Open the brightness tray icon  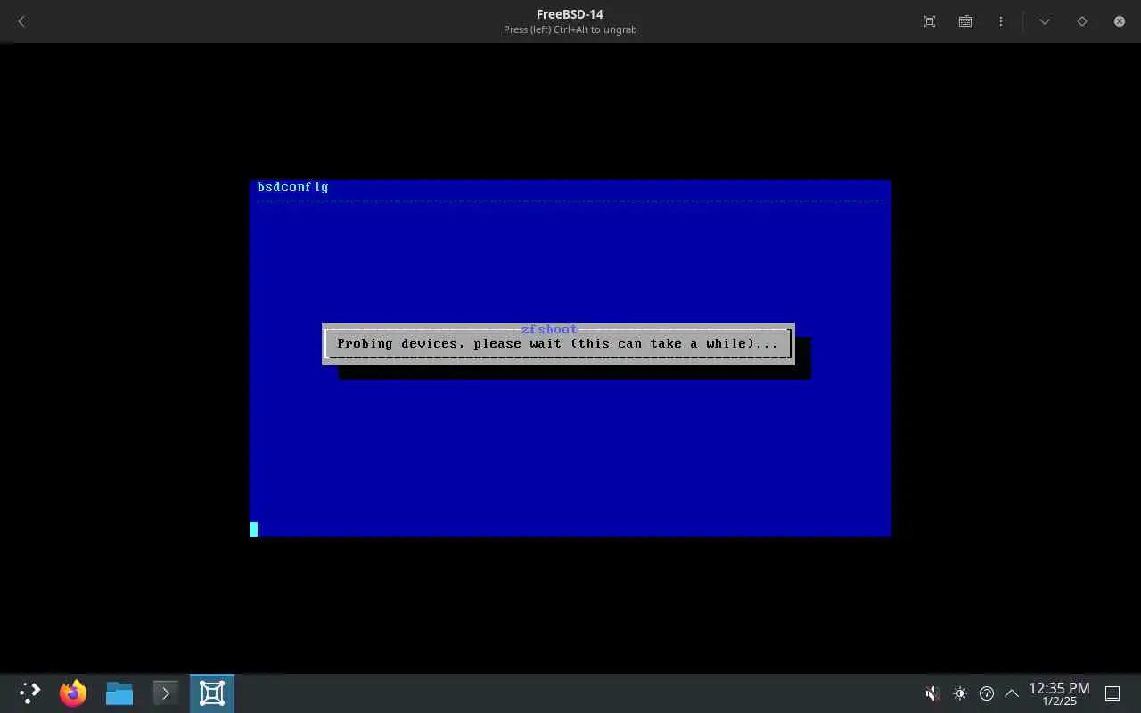pyautogui.click(x=960, y=693)
